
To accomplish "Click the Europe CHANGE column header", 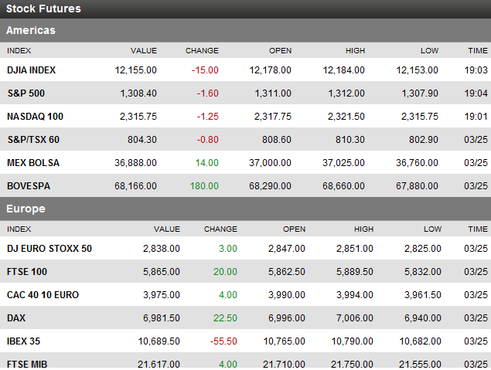I will click(x=221, y=229).
